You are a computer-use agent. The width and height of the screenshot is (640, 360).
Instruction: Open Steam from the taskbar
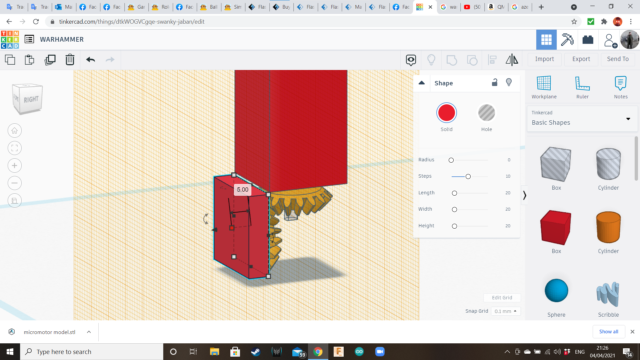[256, 352]
